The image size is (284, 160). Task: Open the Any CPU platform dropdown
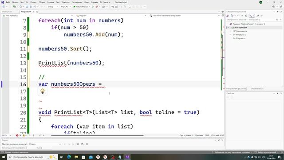click(x=66, y=7)
